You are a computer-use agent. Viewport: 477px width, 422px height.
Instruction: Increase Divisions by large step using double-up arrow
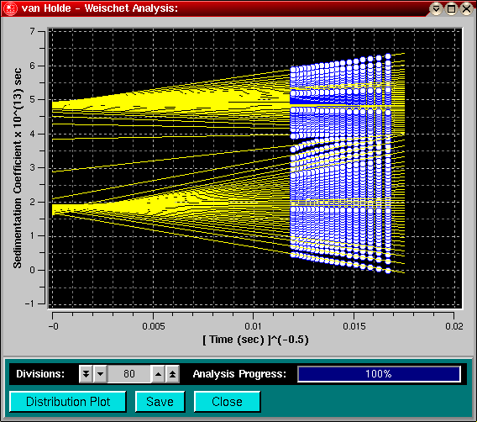(172, 374)
